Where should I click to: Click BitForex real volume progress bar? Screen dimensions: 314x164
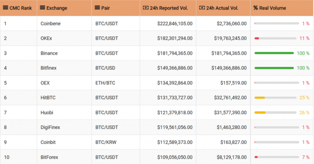pyautogui.click(x=277, y=157)
